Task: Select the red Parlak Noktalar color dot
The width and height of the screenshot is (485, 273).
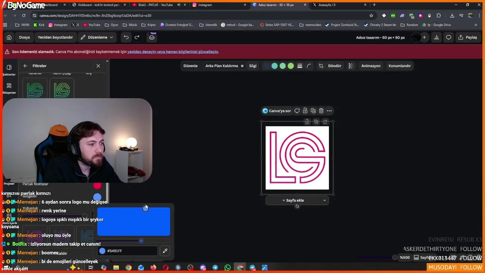Action: pos(97,185)
